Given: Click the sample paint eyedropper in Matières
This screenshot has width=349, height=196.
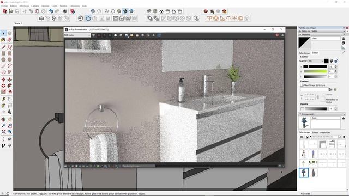Looking at the screenshot, I should tap(344, 52).
